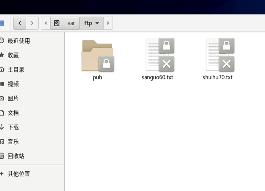Go forward with the right arrow button
Image resolution: width=265 pixels, height=191 pixels.
32,23
